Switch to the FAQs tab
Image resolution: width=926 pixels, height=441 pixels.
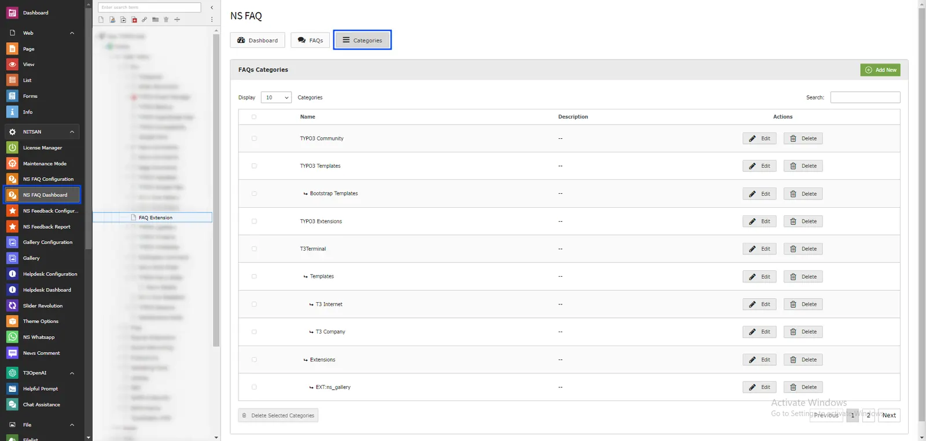point(310,40)
